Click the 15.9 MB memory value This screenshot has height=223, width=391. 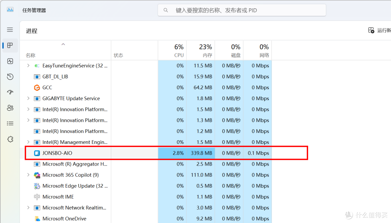203,77
